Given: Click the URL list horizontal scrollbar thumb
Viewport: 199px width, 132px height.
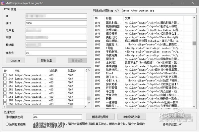Looking at the screenshot, I should 39,107.
